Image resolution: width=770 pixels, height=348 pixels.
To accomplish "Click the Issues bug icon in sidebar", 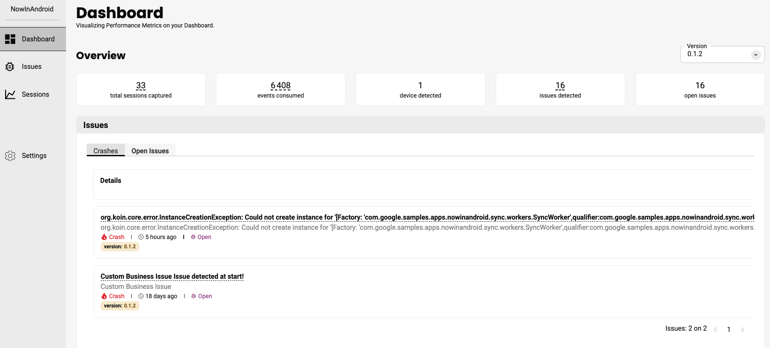I will (10, 67).
